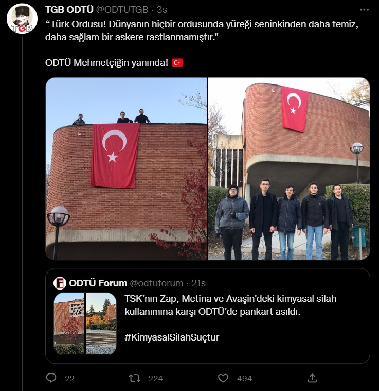The height and width of the screenshot is (391, 379).
Task: Open the quoted tweet text about TSK
Action: coord(230,305)
